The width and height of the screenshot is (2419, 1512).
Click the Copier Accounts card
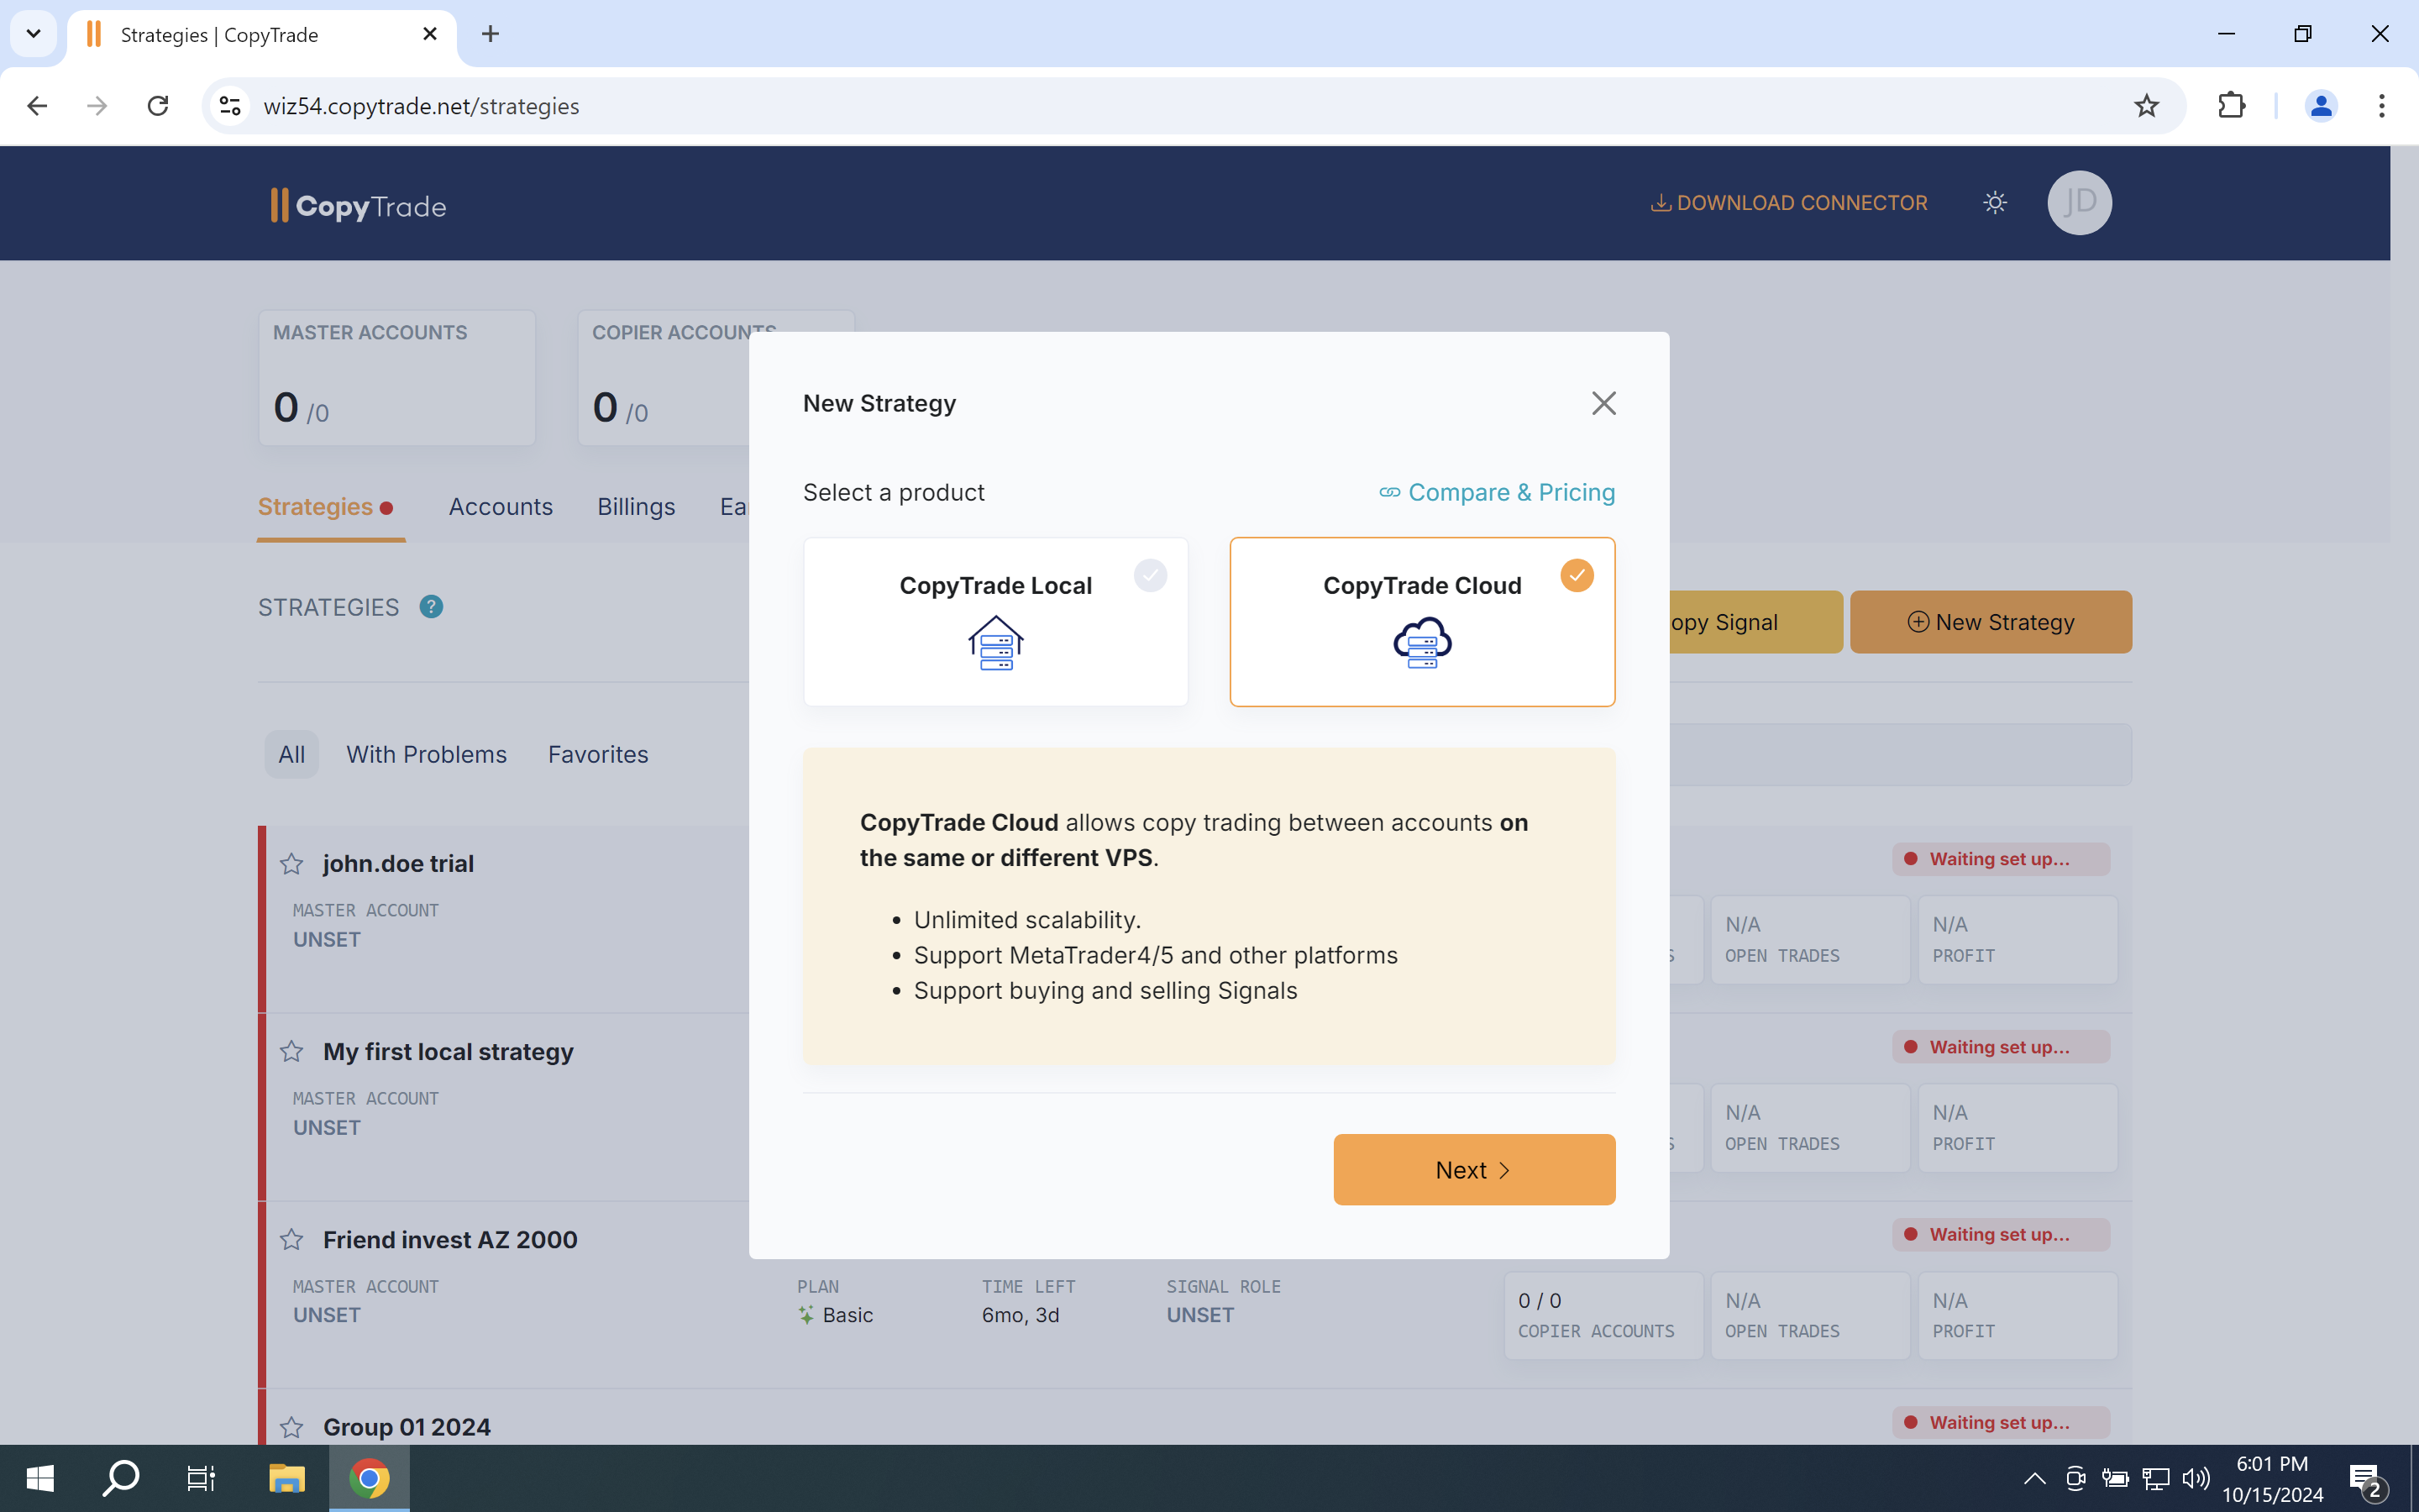664,378
